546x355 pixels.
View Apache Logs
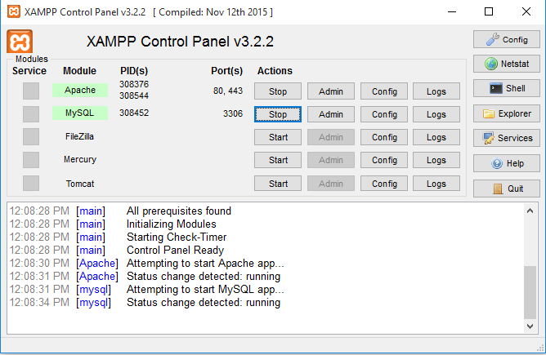click(x=436, y=91)
